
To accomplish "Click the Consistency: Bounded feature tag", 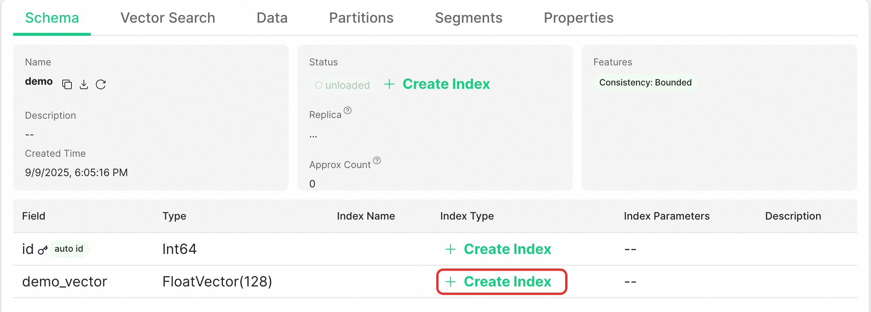I will point(645,83).
